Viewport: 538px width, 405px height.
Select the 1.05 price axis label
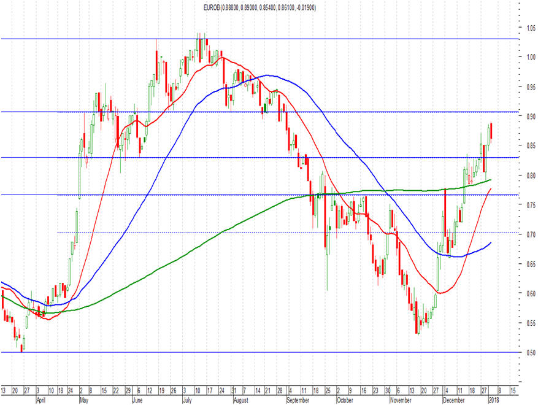pos(531,28)
